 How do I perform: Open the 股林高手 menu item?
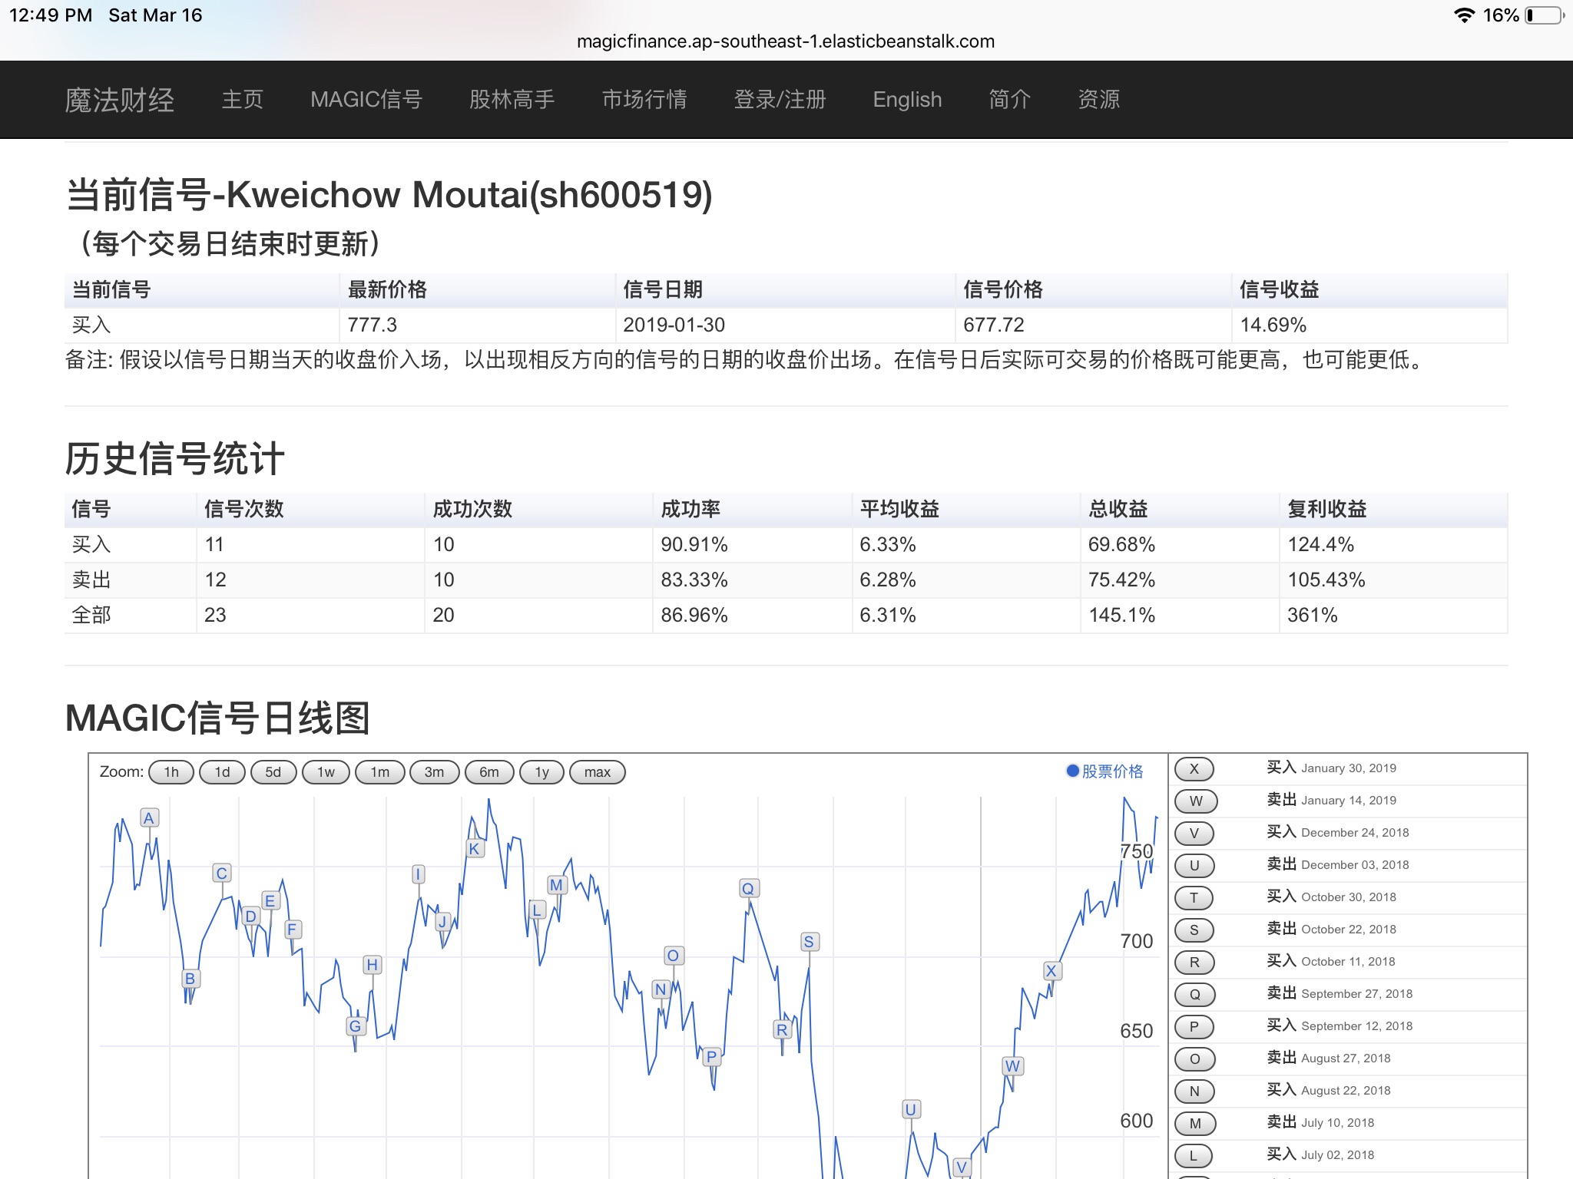click(512, 100)
